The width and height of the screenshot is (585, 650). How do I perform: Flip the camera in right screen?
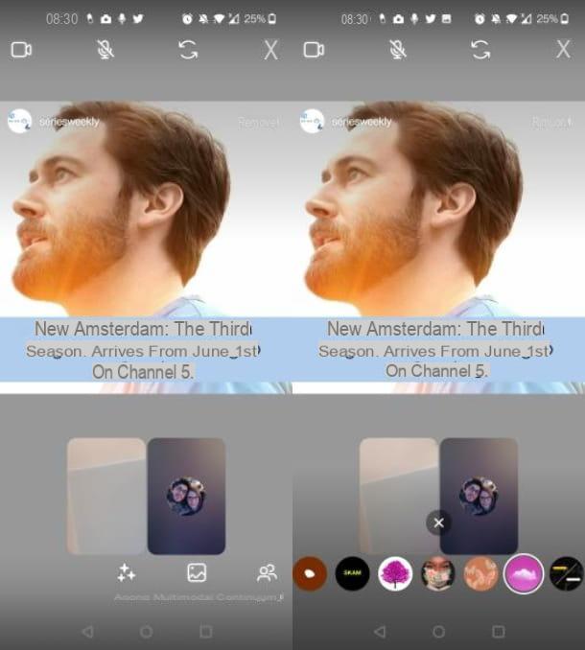pos(480,50)
